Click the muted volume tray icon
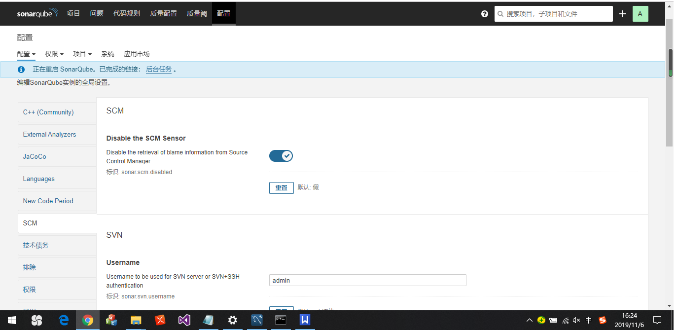This screenshot has height=330, width=677. point(576,320)
